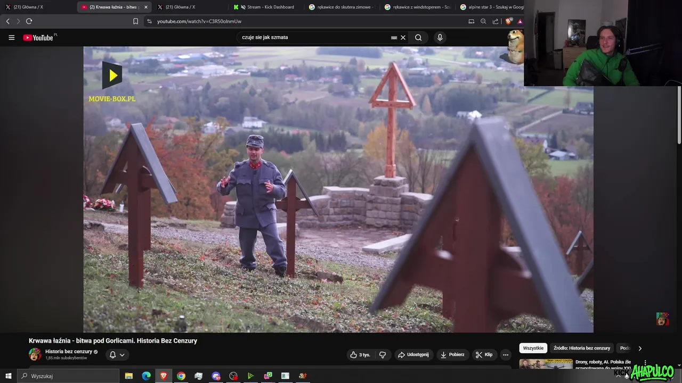This screenshot has height=383, width=682.
Task: Click the video title Krwawa łaźnia
Action: coord(113,340)
